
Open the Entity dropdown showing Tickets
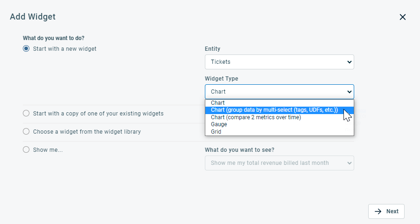(279, 62)
